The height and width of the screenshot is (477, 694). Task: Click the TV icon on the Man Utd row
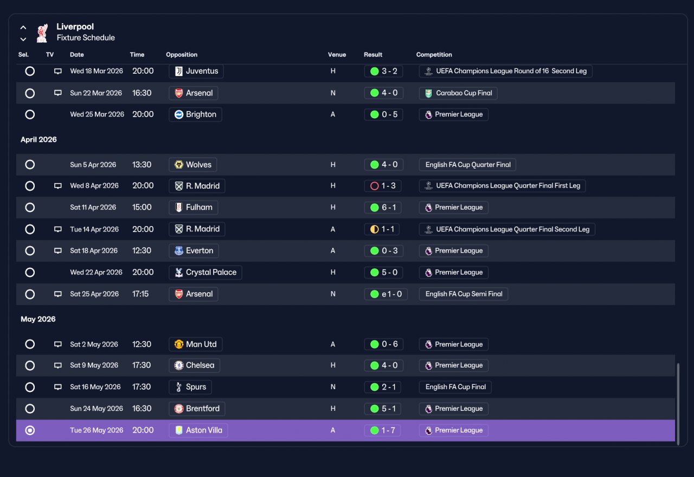[x=58, y=344]
